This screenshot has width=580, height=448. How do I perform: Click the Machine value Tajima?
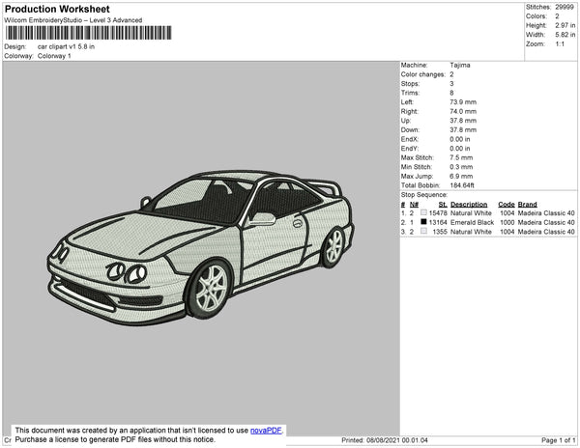coord(461,66)
